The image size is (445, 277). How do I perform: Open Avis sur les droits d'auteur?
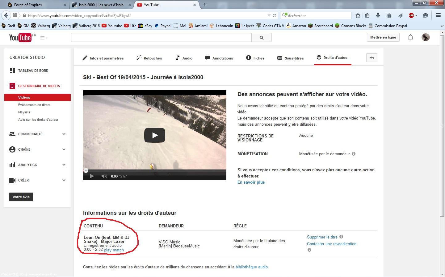38,120
